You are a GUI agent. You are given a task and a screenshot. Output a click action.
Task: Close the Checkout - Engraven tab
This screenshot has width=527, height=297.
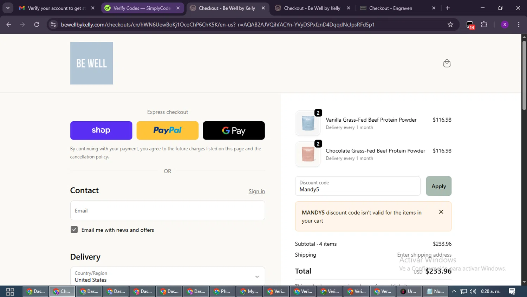[434, 8]
